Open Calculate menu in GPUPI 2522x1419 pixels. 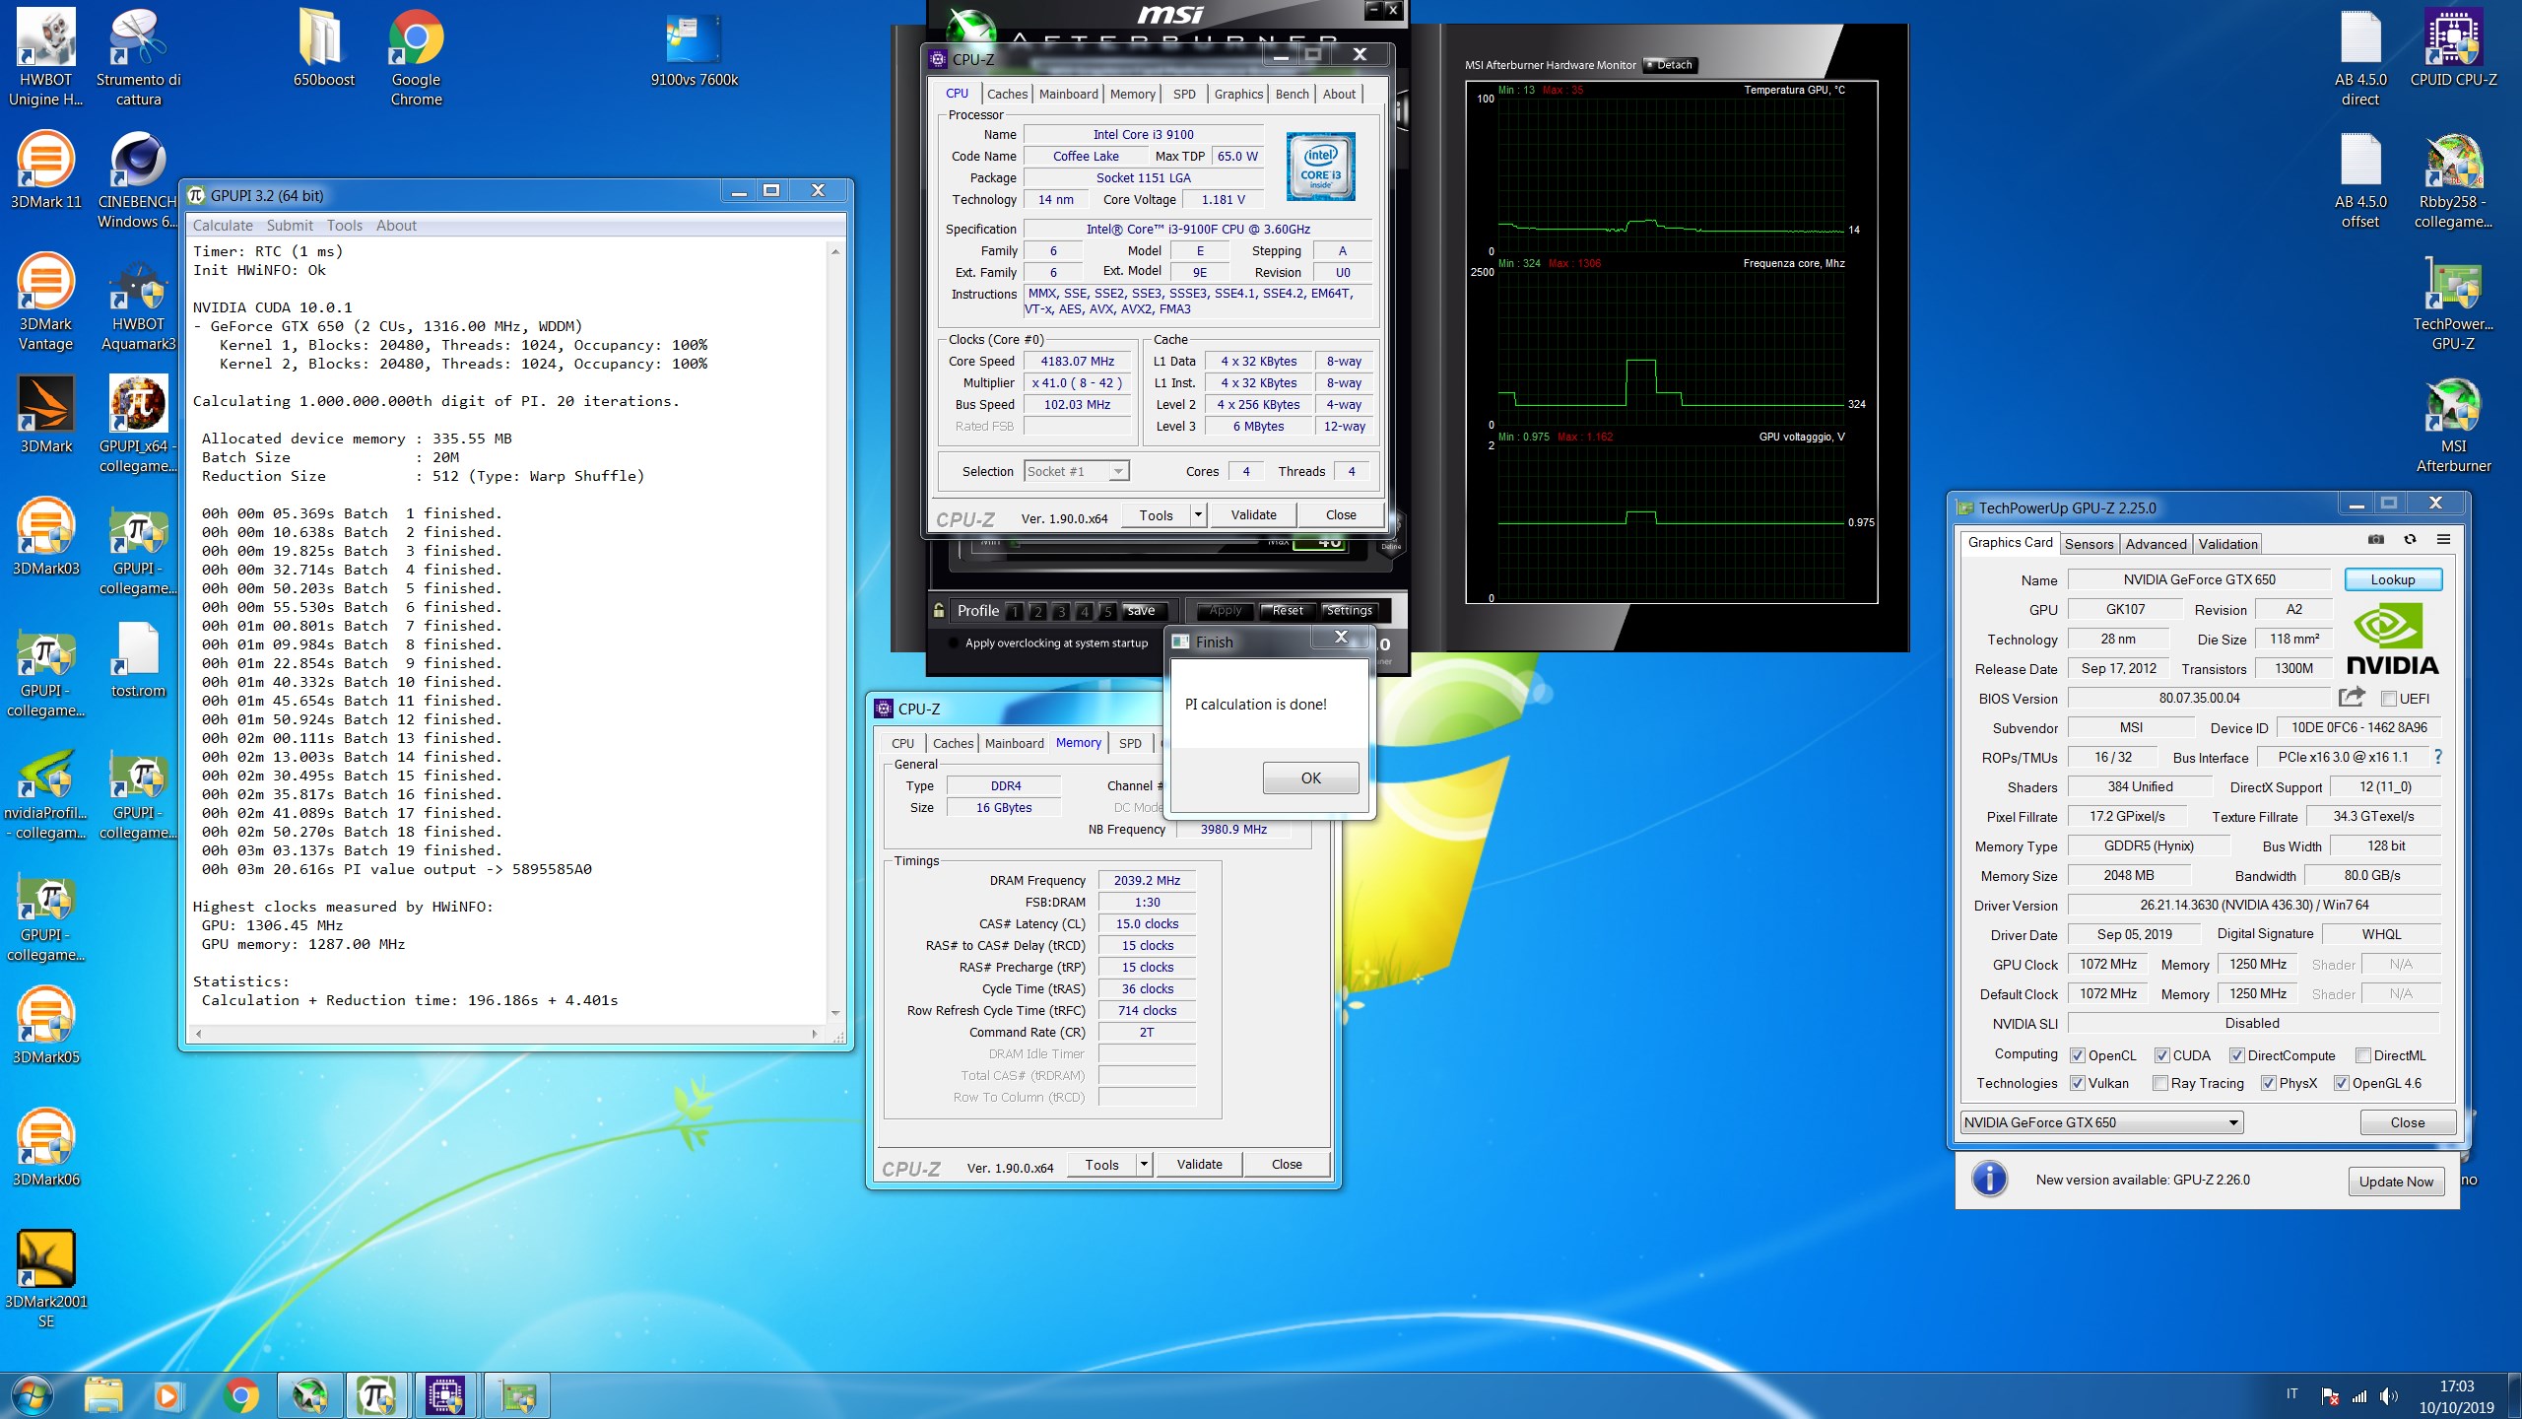coord(223,226)
